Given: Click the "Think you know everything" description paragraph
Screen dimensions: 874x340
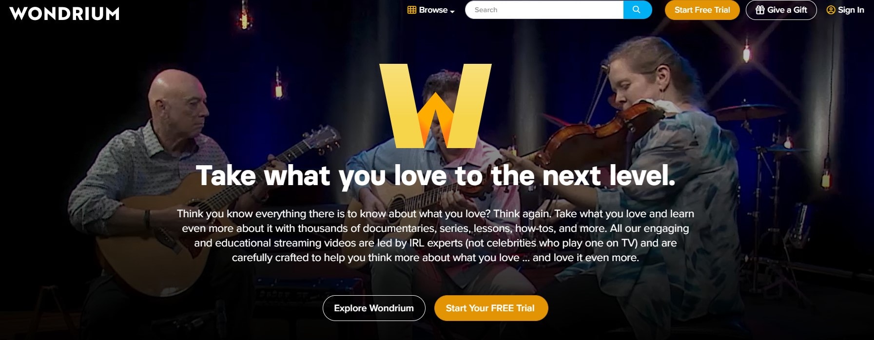Looking at the screenshot, I should point(435,235).
